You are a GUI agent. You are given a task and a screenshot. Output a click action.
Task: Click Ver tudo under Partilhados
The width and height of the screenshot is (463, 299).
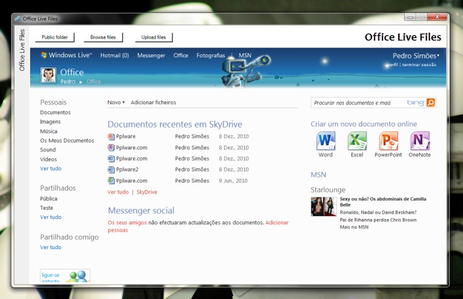[51, 217]
